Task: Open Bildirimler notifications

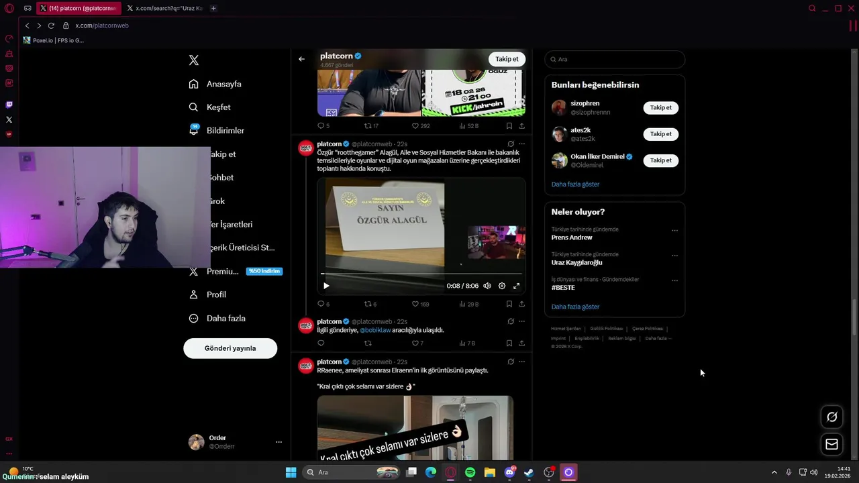Action: tap(216, 131)
